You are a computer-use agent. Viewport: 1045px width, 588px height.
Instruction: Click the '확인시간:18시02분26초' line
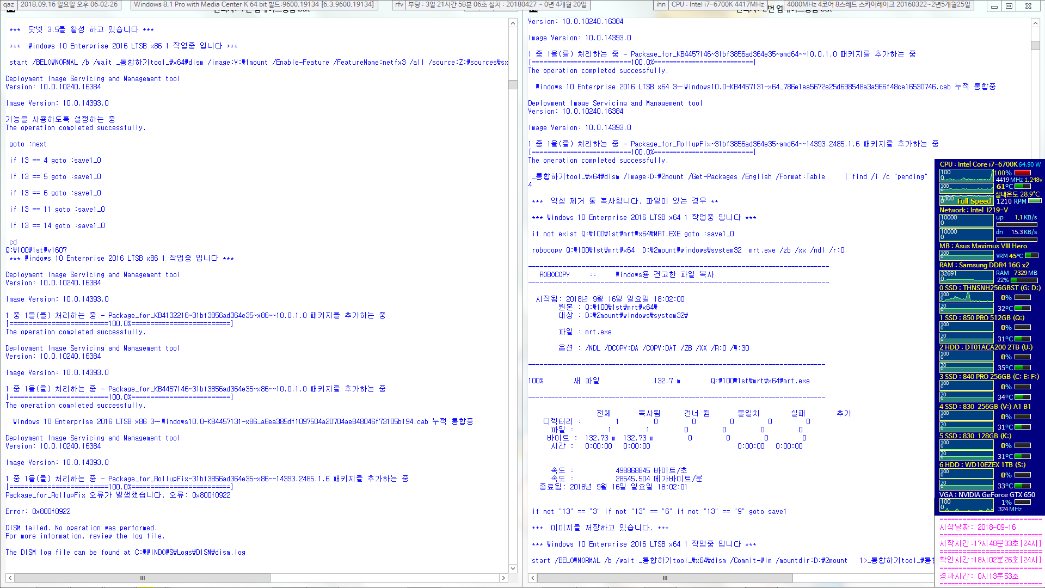(990, 560)
